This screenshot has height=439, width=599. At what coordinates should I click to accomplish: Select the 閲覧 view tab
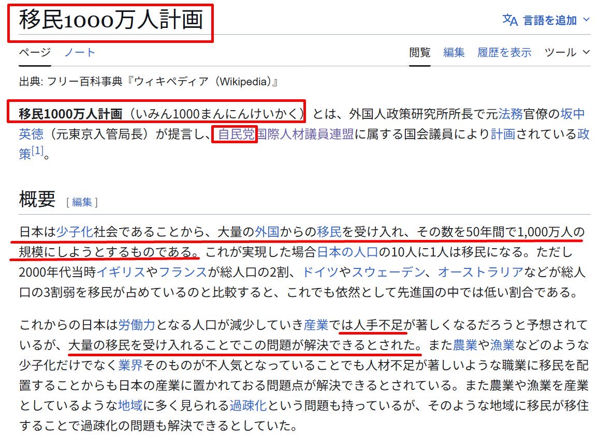click(x=419, y=52)
